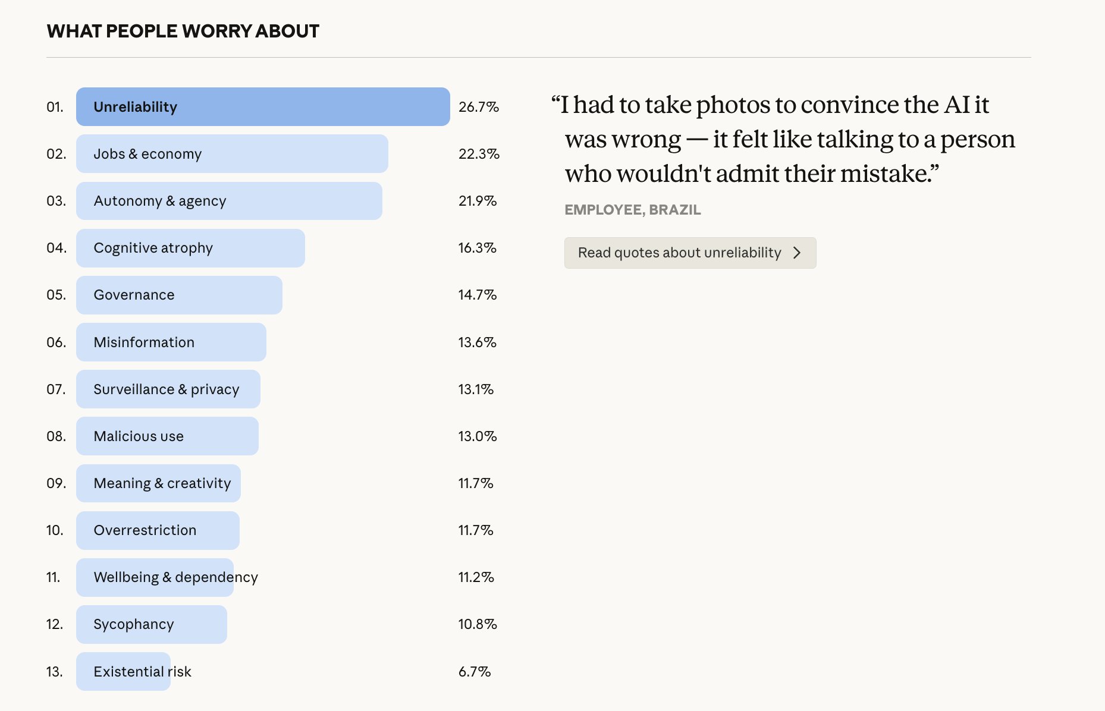Click the Autonomy & agency bar

pos(229,201)
